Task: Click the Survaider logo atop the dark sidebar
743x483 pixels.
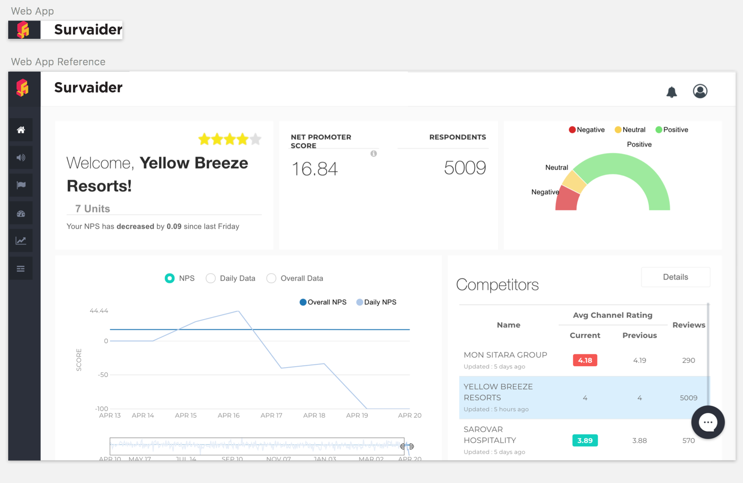Action: pos(23,88)
